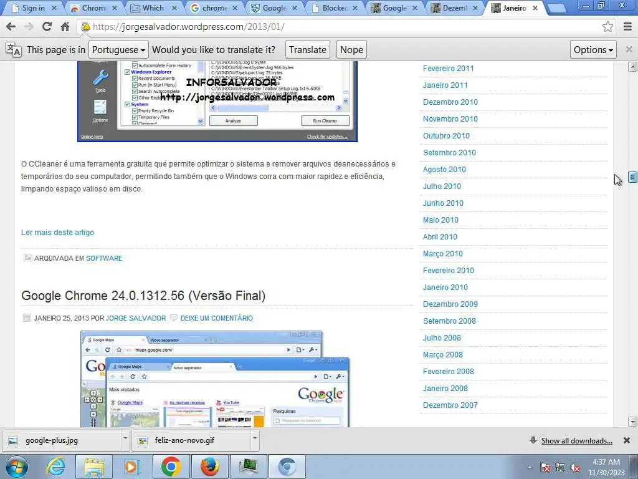Open archive Dezembro 2010
The width and height of the screenshot is (638, 479).
coord(450,102)
